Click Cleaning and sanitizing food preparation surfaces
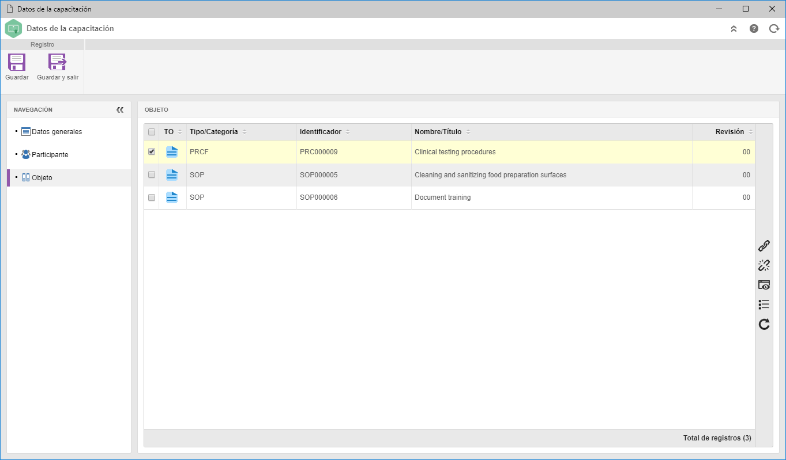The height and width of the screenshot is (460, 786). pos(490,175)
